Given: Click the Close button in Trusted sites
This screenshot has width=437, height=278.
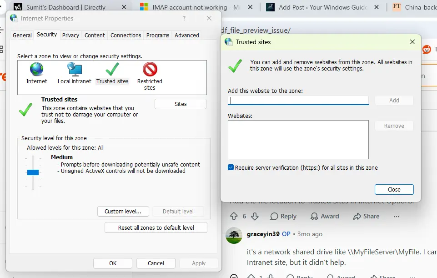Looking at the screenshot, I should click(x=394, y=190).
